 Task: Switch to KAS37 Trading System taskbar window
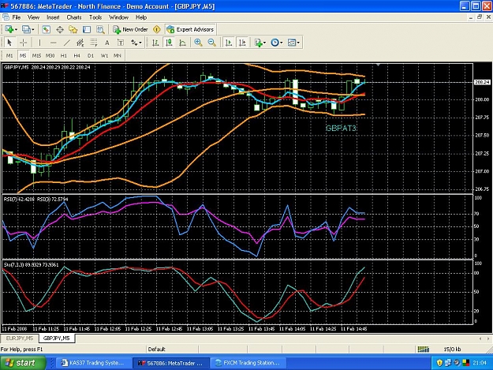93,363
